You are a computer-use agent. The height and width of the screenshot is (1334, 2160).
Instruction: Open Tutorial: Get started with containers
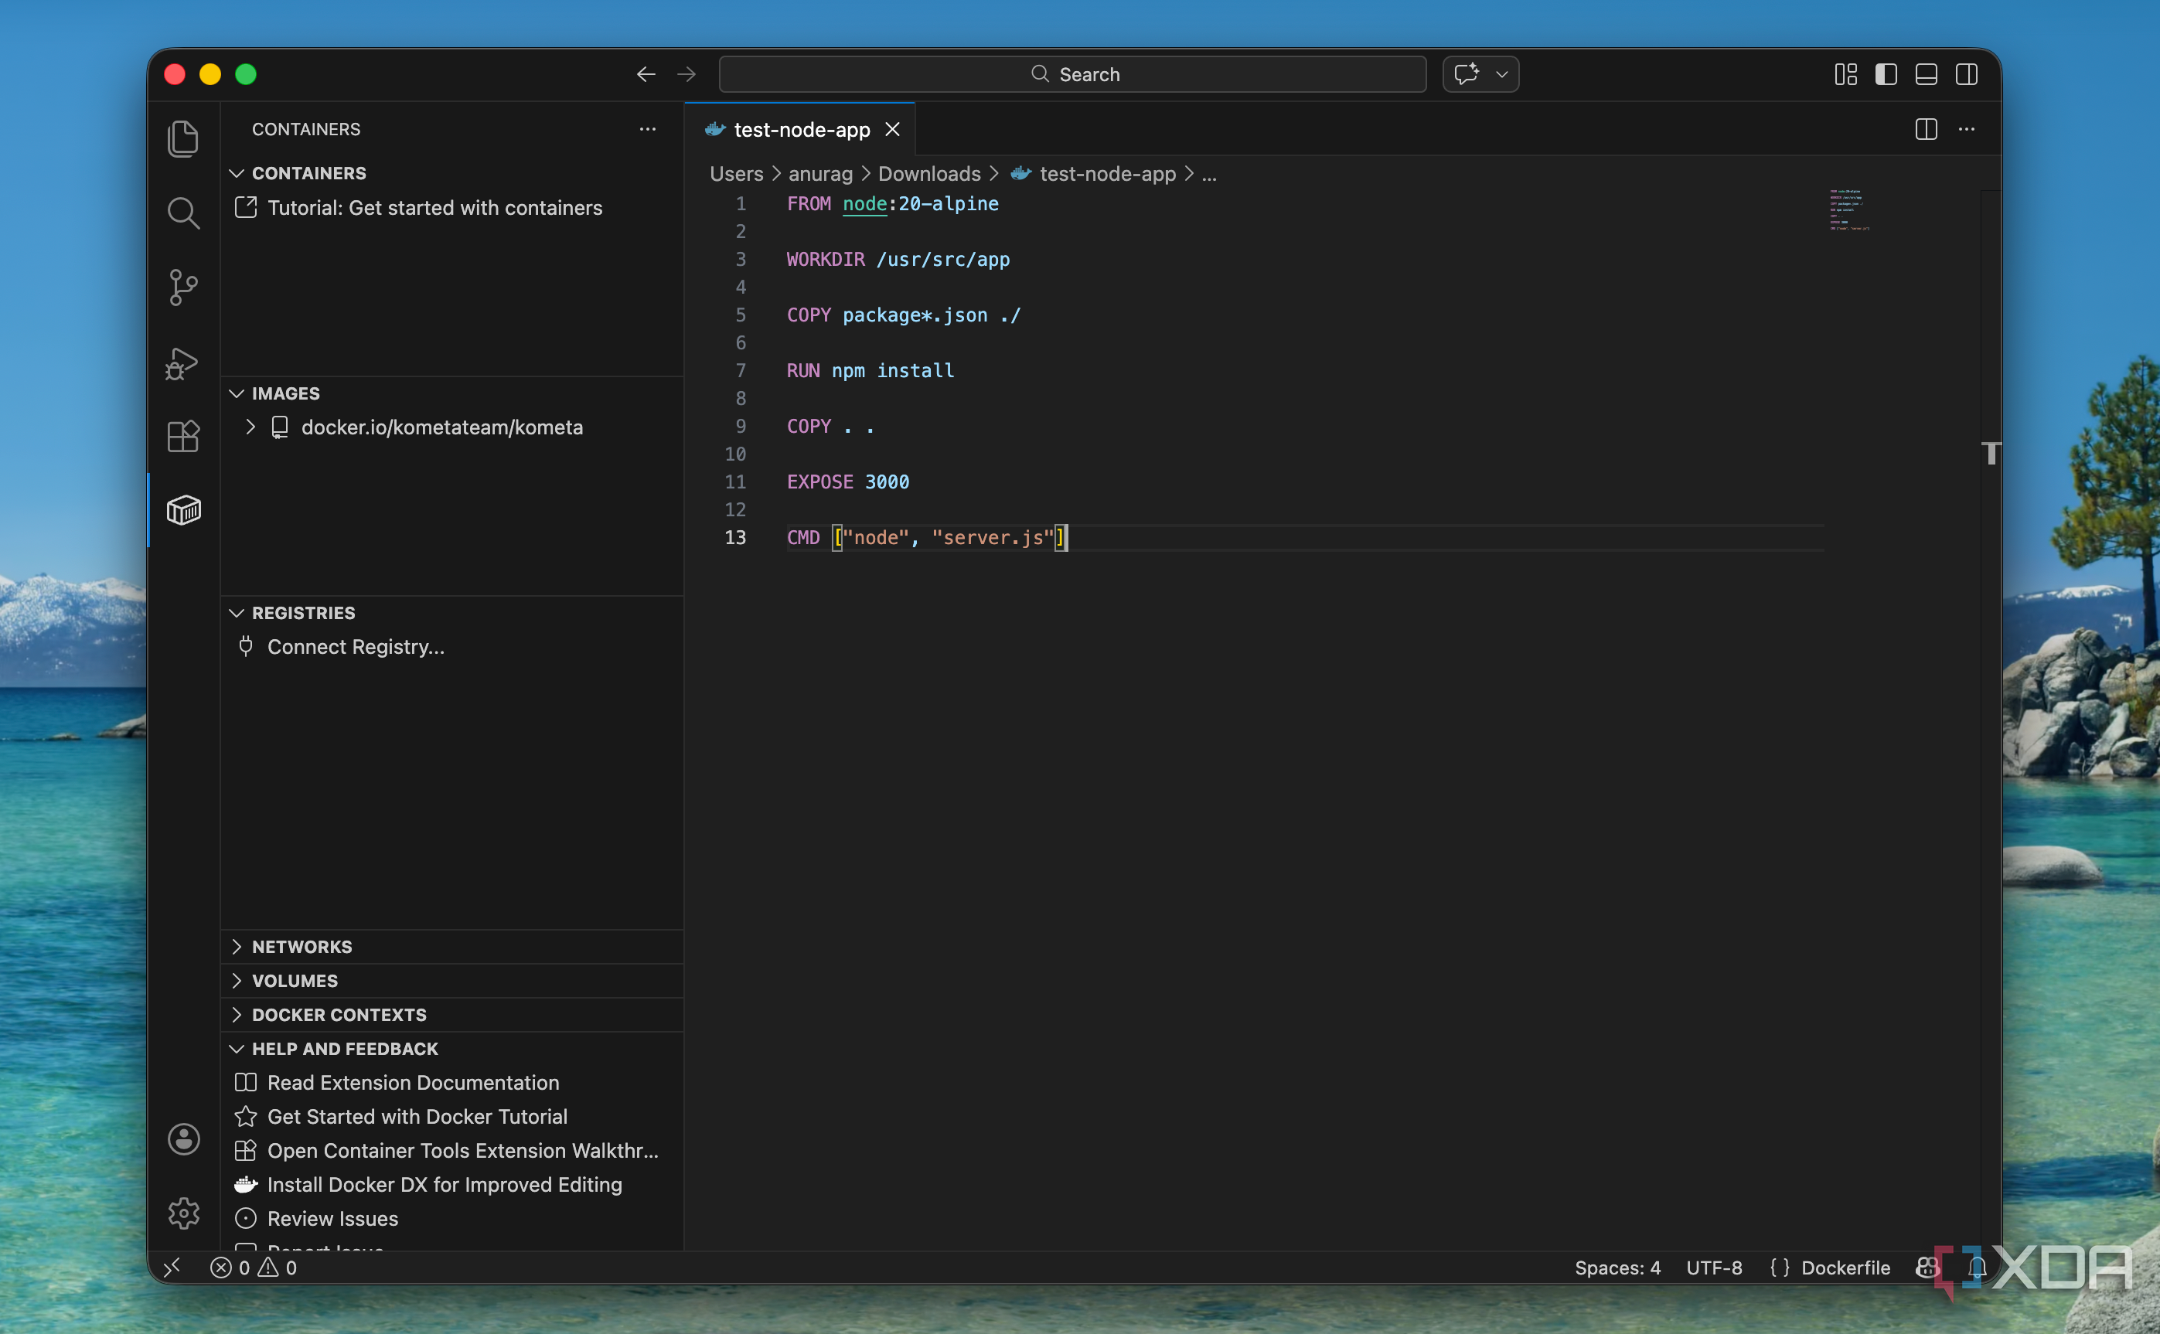[434, 207]
